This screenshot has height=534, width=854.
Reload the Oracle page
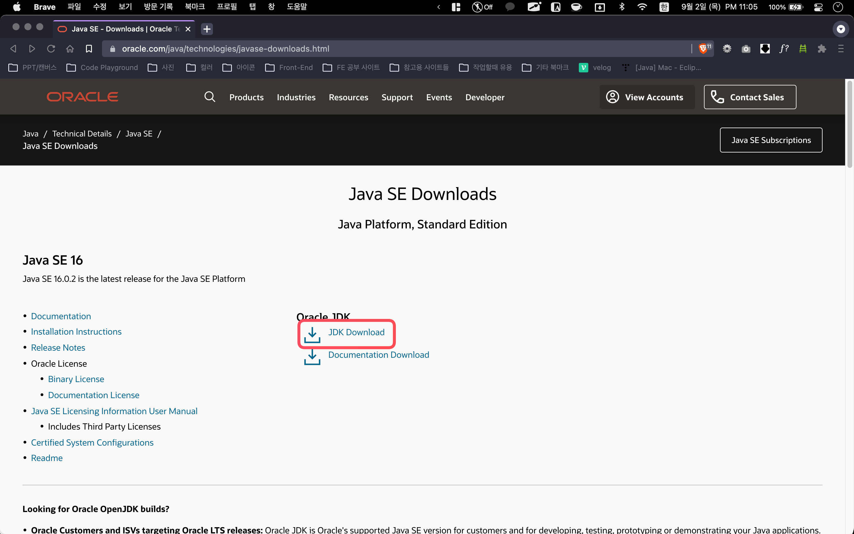pyautogui.click(x=51, y=49)
